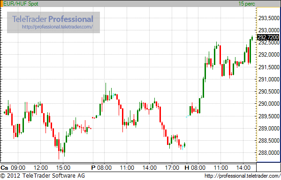The width and height of the screenshot is (281, 180).
Task: Click the 288,0000 price axis label
Action: pos(269,153)
